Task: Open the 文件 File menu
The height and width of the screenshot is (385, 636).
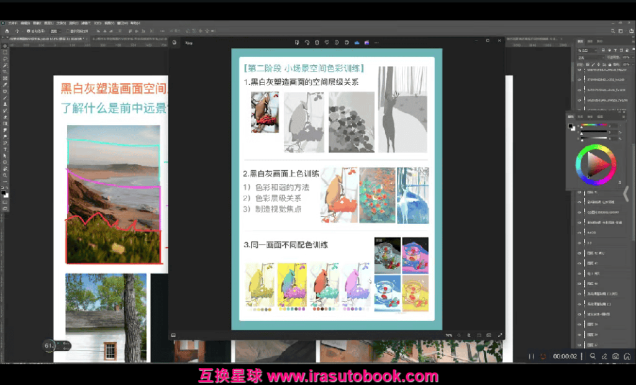Action: [x=13, y=23]
